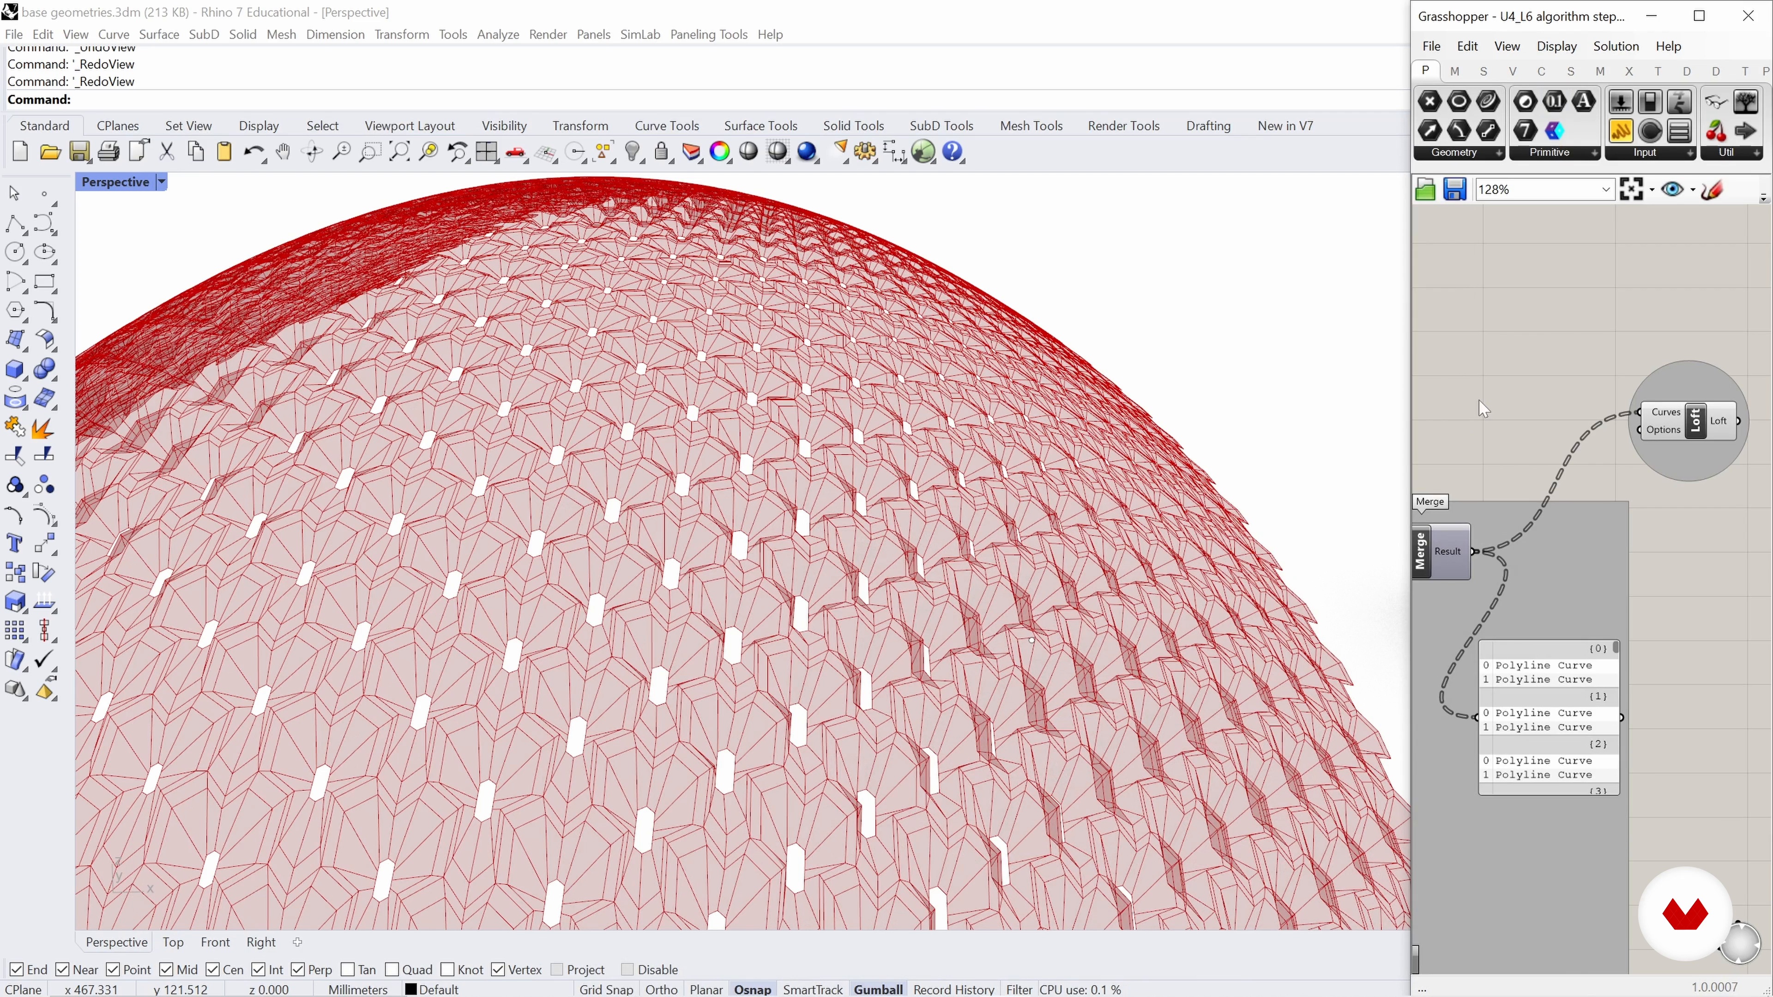Toggle the Cen osnap checkbox
This screenshot has height=997, width=1773.
point(213,969)
